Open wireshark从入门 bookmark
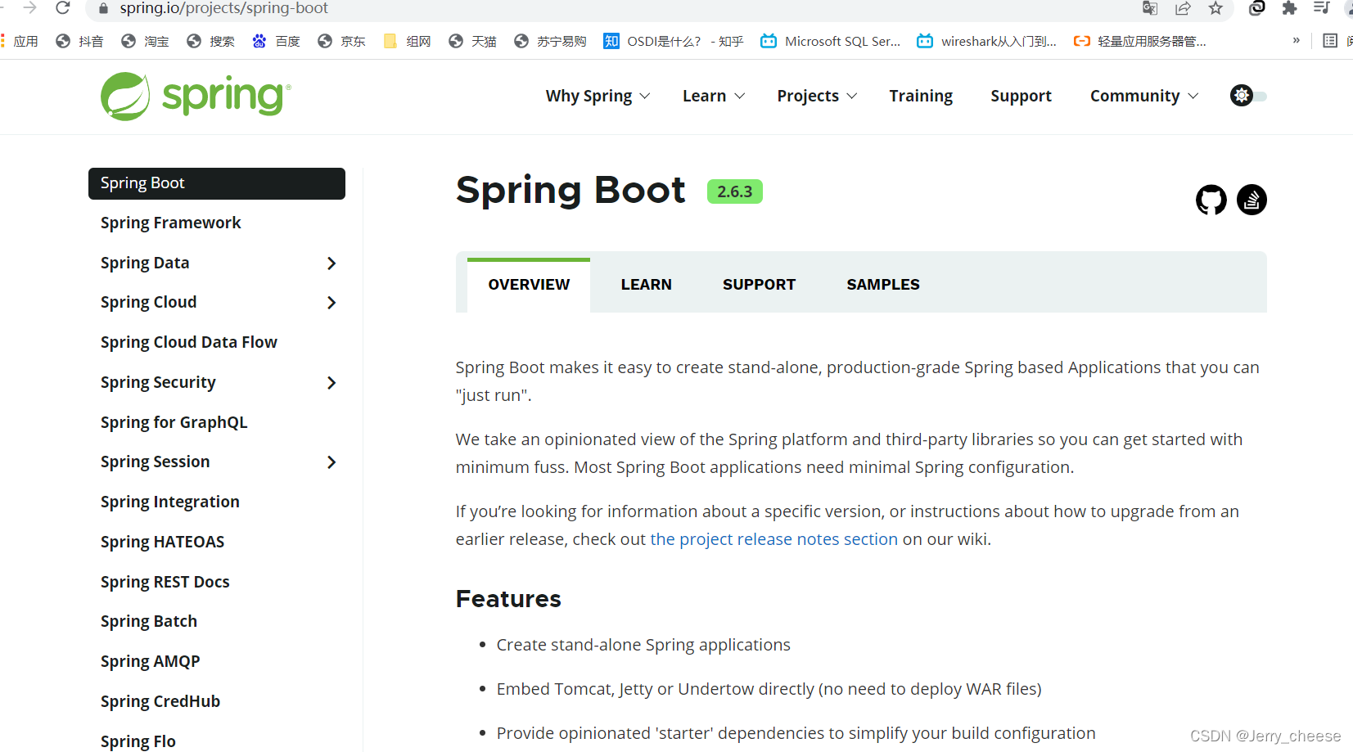Viewport: 1353px width, 752px height. [x=986, y=41]
